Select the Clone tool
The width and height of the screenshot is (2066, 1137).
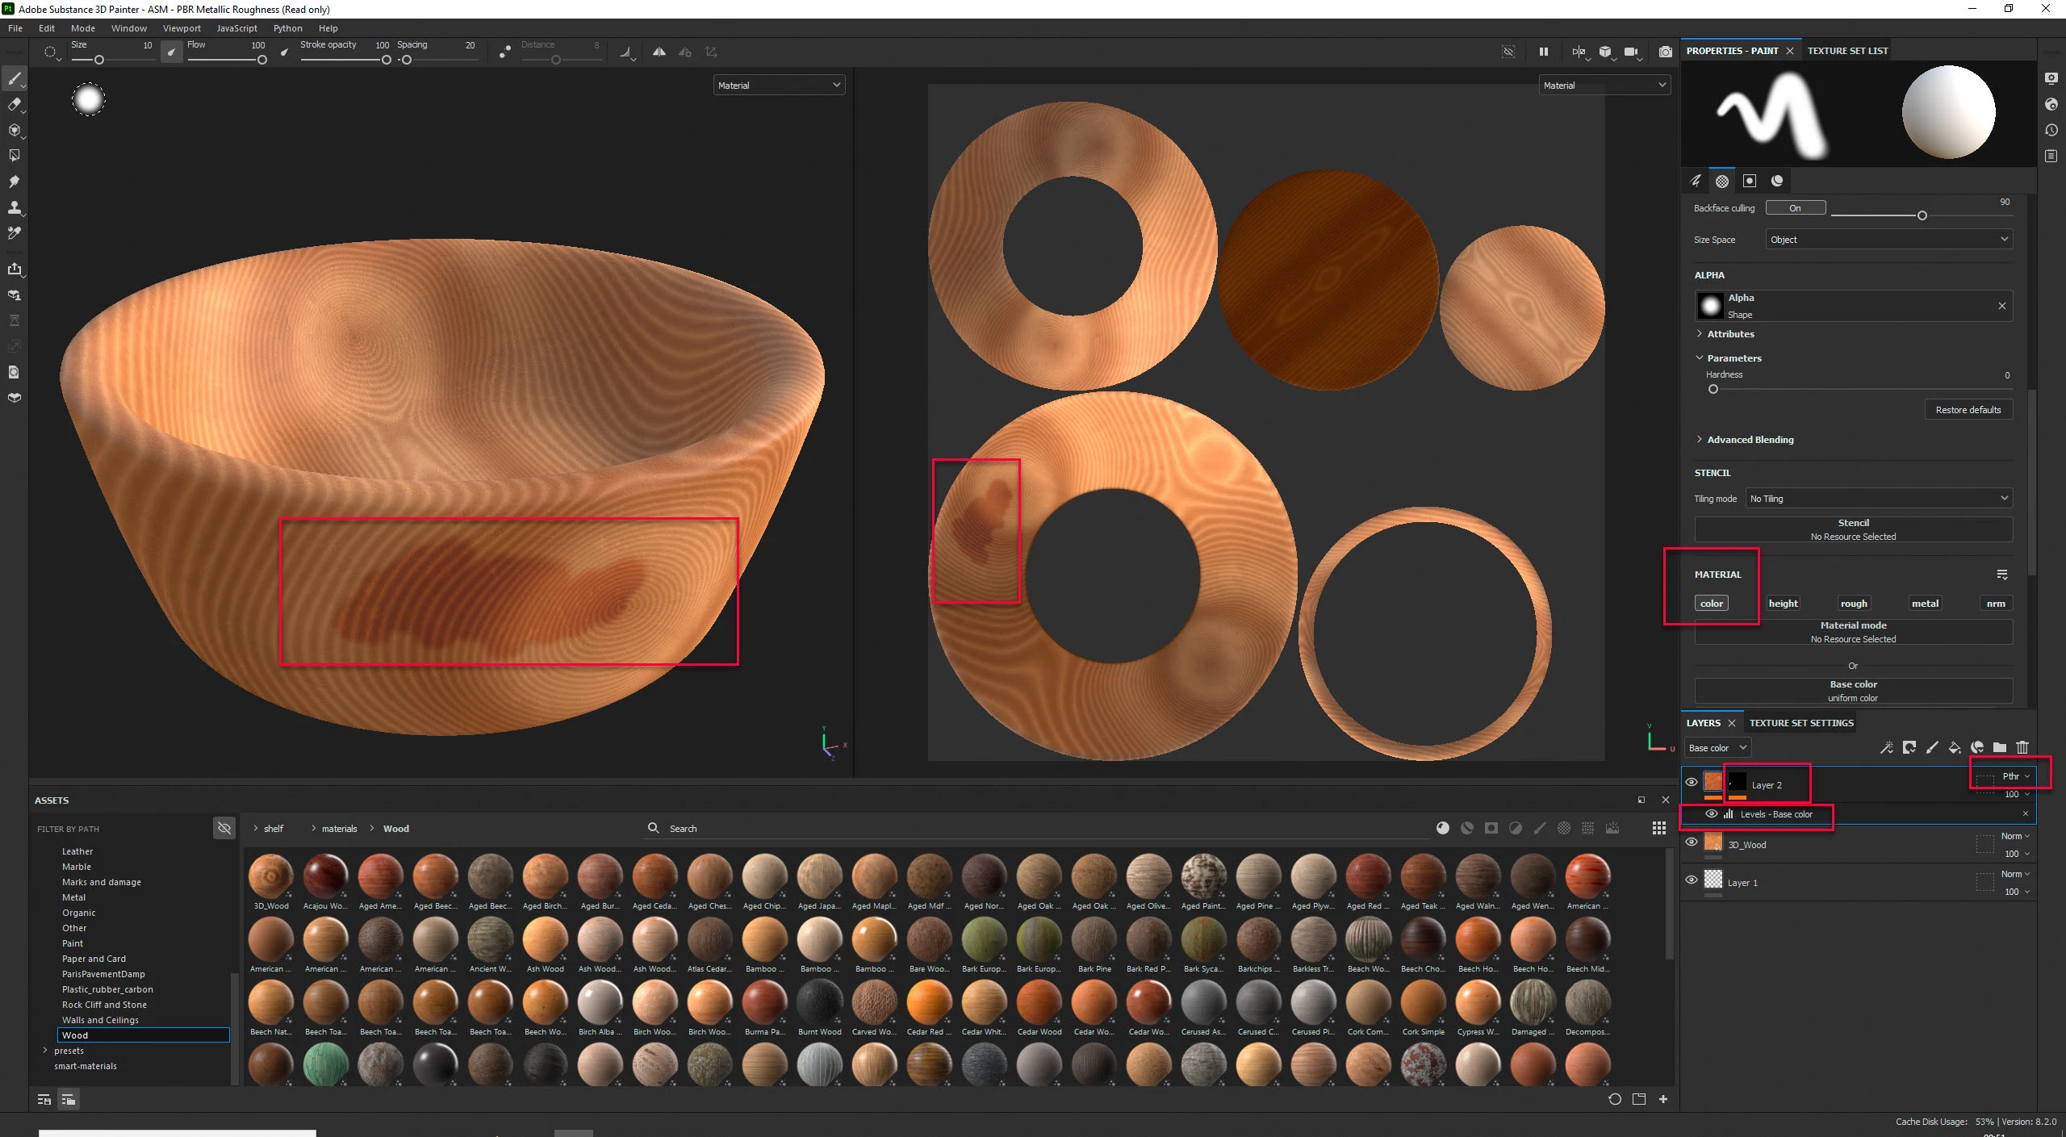(x=14, y=207)
